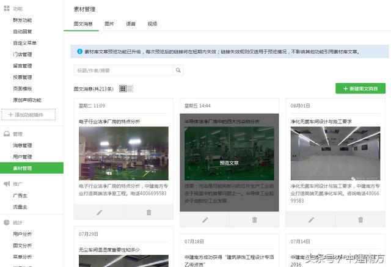The image size is (391, 267).
Task: Click 新建图文消息 green button
Action: pyautogui.click(x=360, y=89)
